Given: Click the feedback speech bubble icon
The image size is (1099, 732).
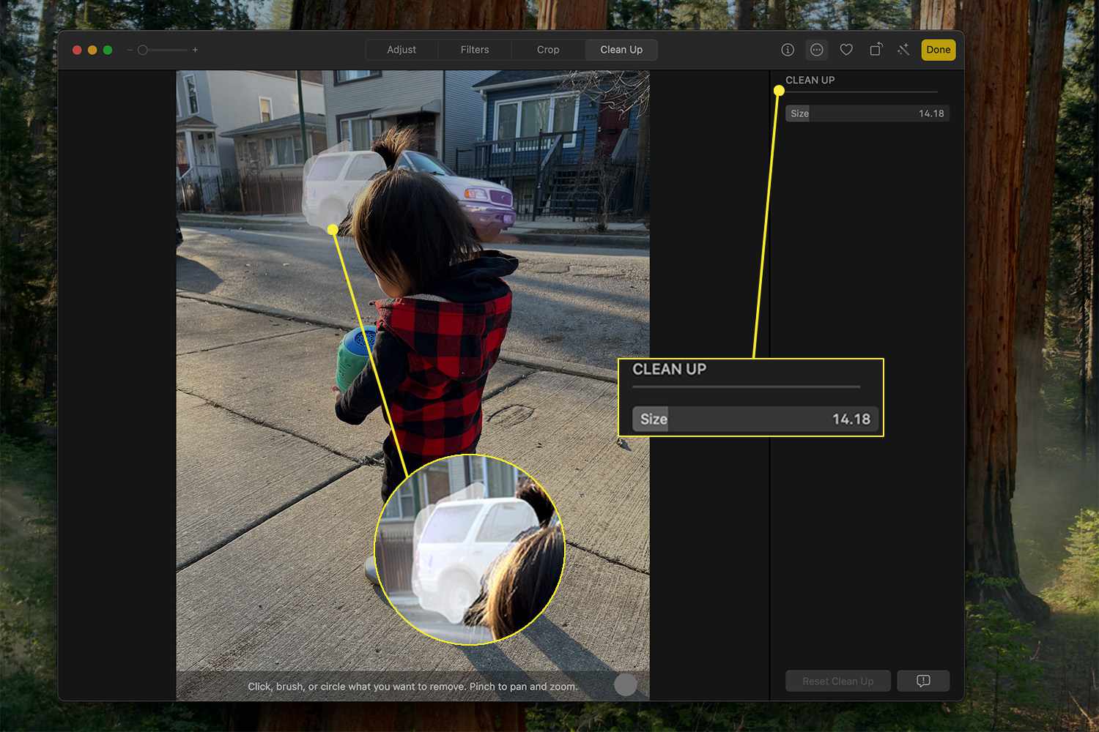Looking at the screenshot, I should 923,681.
